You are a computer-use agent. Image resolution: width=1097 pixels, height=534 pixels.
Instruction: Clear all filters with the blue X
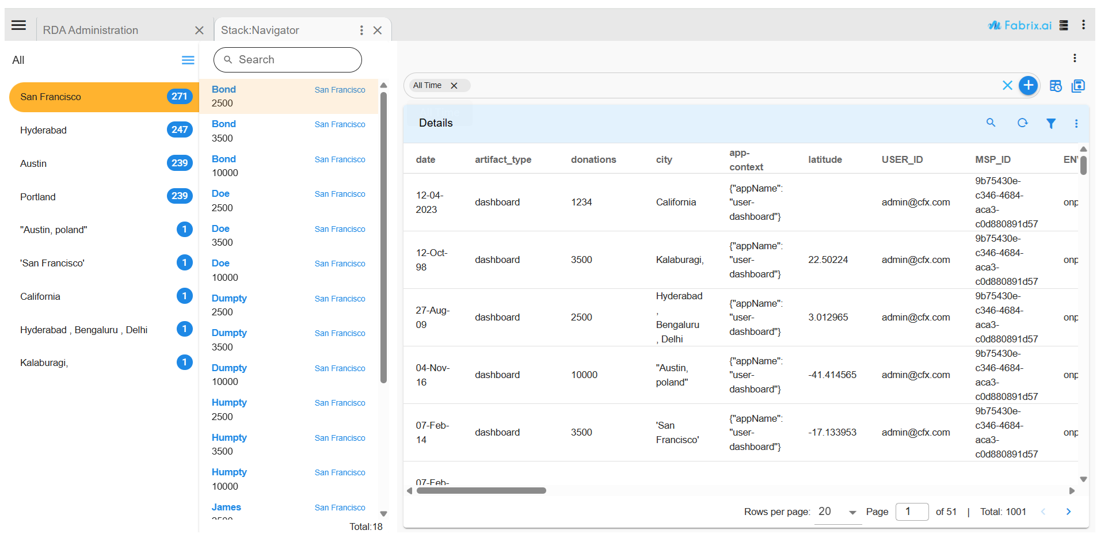(1007, 86)
